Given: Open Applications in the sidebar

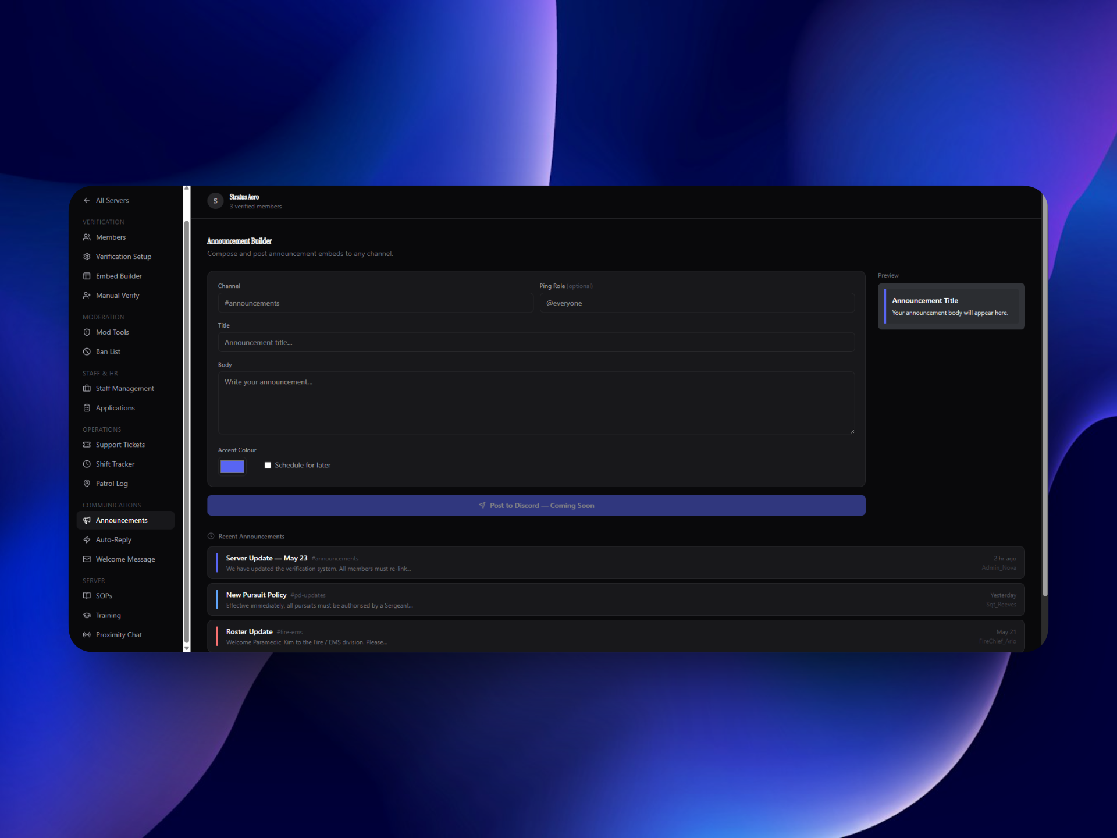Looking at the screenshot, I should click(125, 408).
